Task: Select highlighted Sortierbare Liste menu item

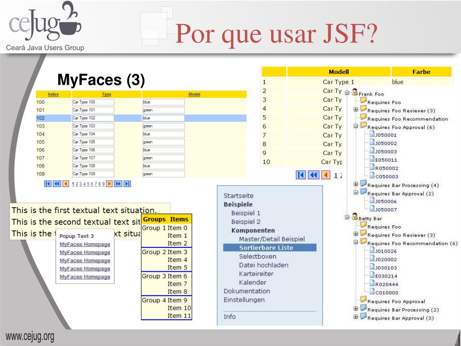Action: pyautogui.click(x=270, y=248)
